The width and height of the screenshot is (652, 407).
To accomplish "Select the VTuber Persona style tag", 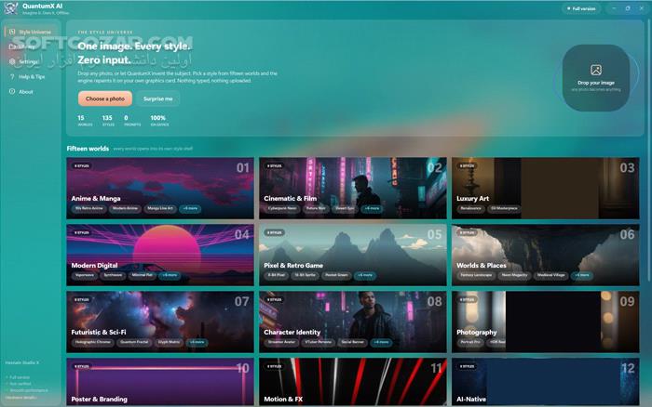I will click(319, 342).
